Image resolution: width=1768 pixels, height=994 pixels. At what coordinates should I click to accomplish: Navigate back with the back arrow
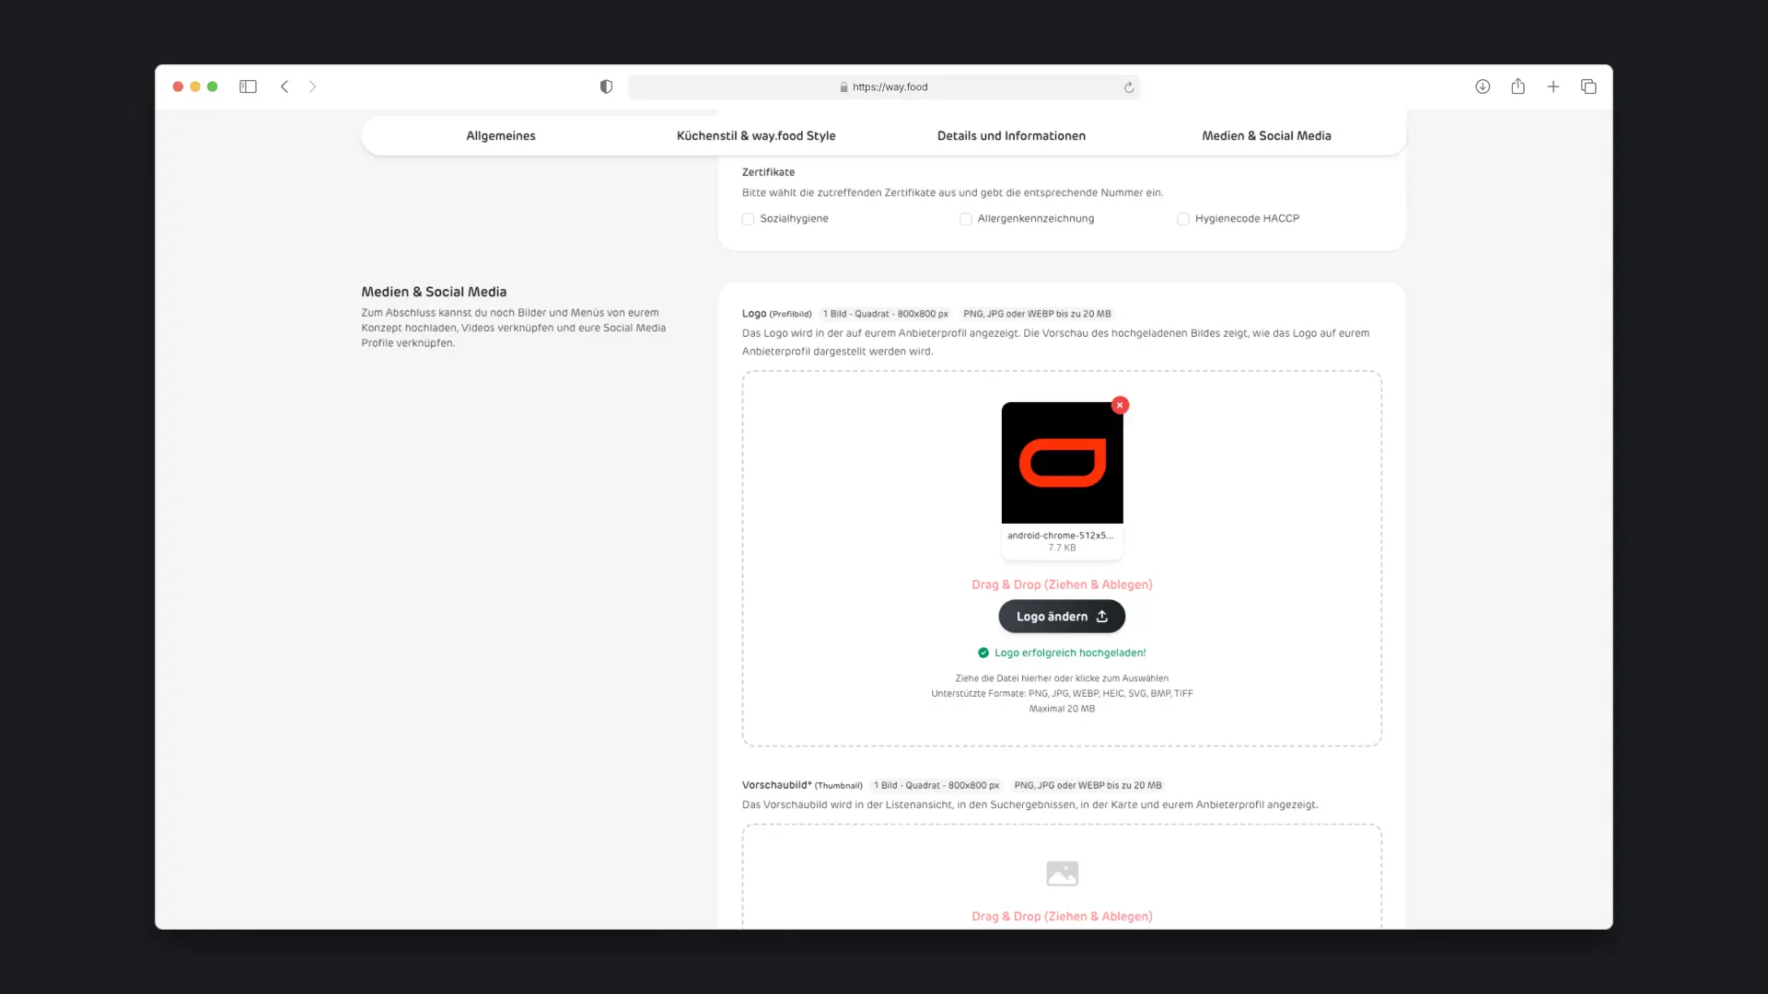tap(285, 86)
